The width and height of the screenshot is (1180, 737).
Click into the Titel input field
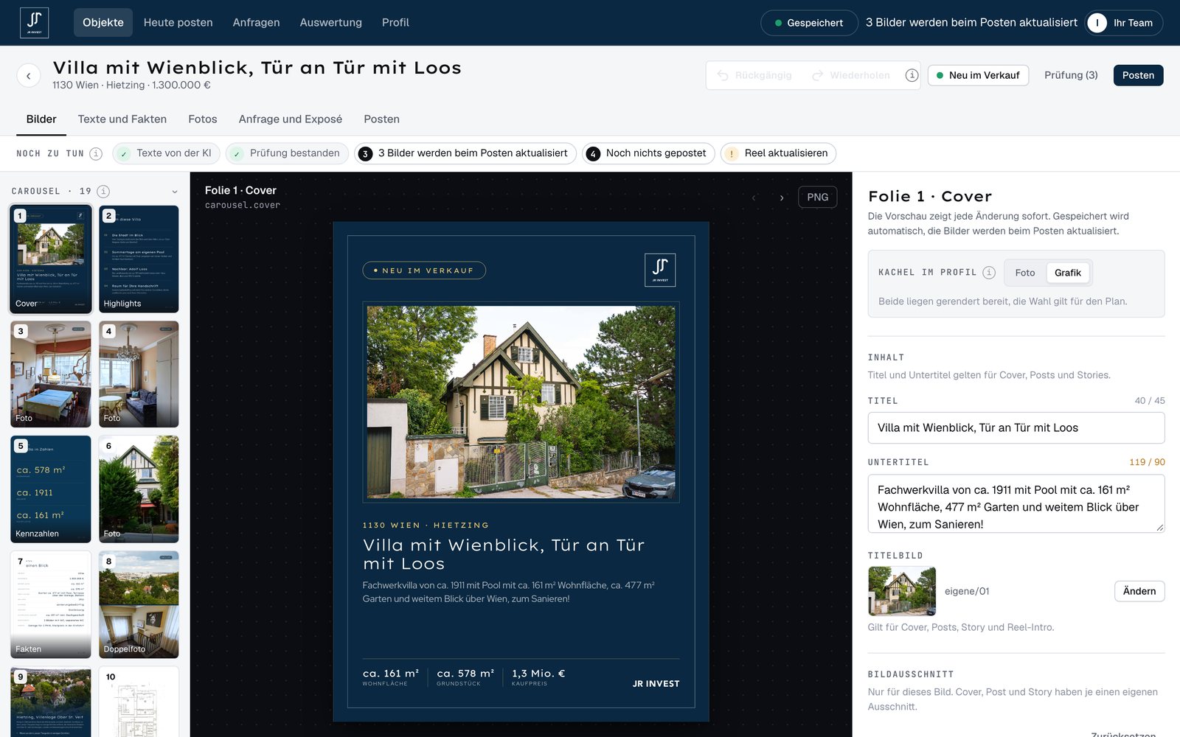pyautogui.click(x=1016, y=428)
